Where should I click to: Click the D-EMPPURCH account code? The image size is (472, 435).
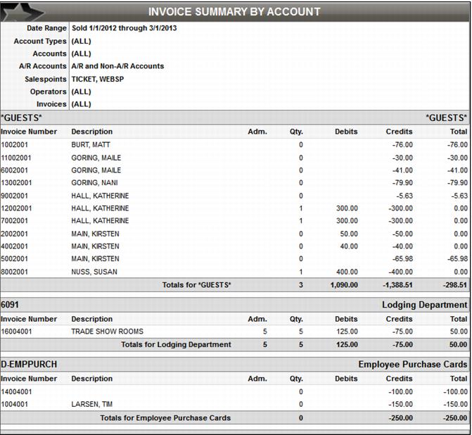[29, 365]
